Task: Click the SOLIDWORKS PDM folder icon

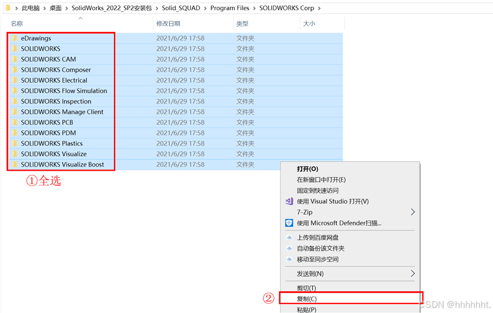Action: pyautogui.click(x=15, y=133)
